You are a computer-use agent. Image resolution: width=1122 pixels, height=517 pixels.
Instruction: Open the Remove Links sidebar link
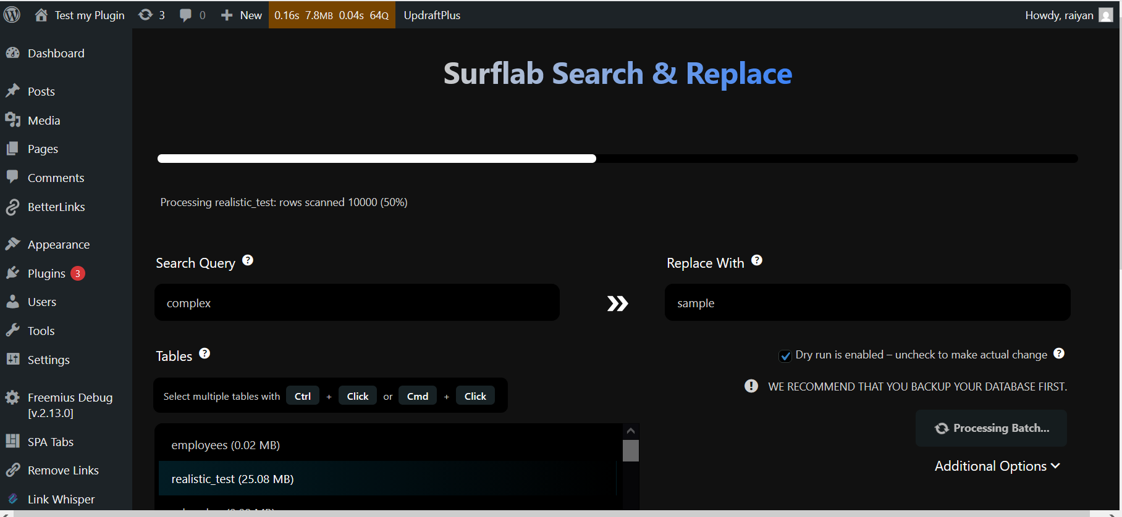point(63,470)
